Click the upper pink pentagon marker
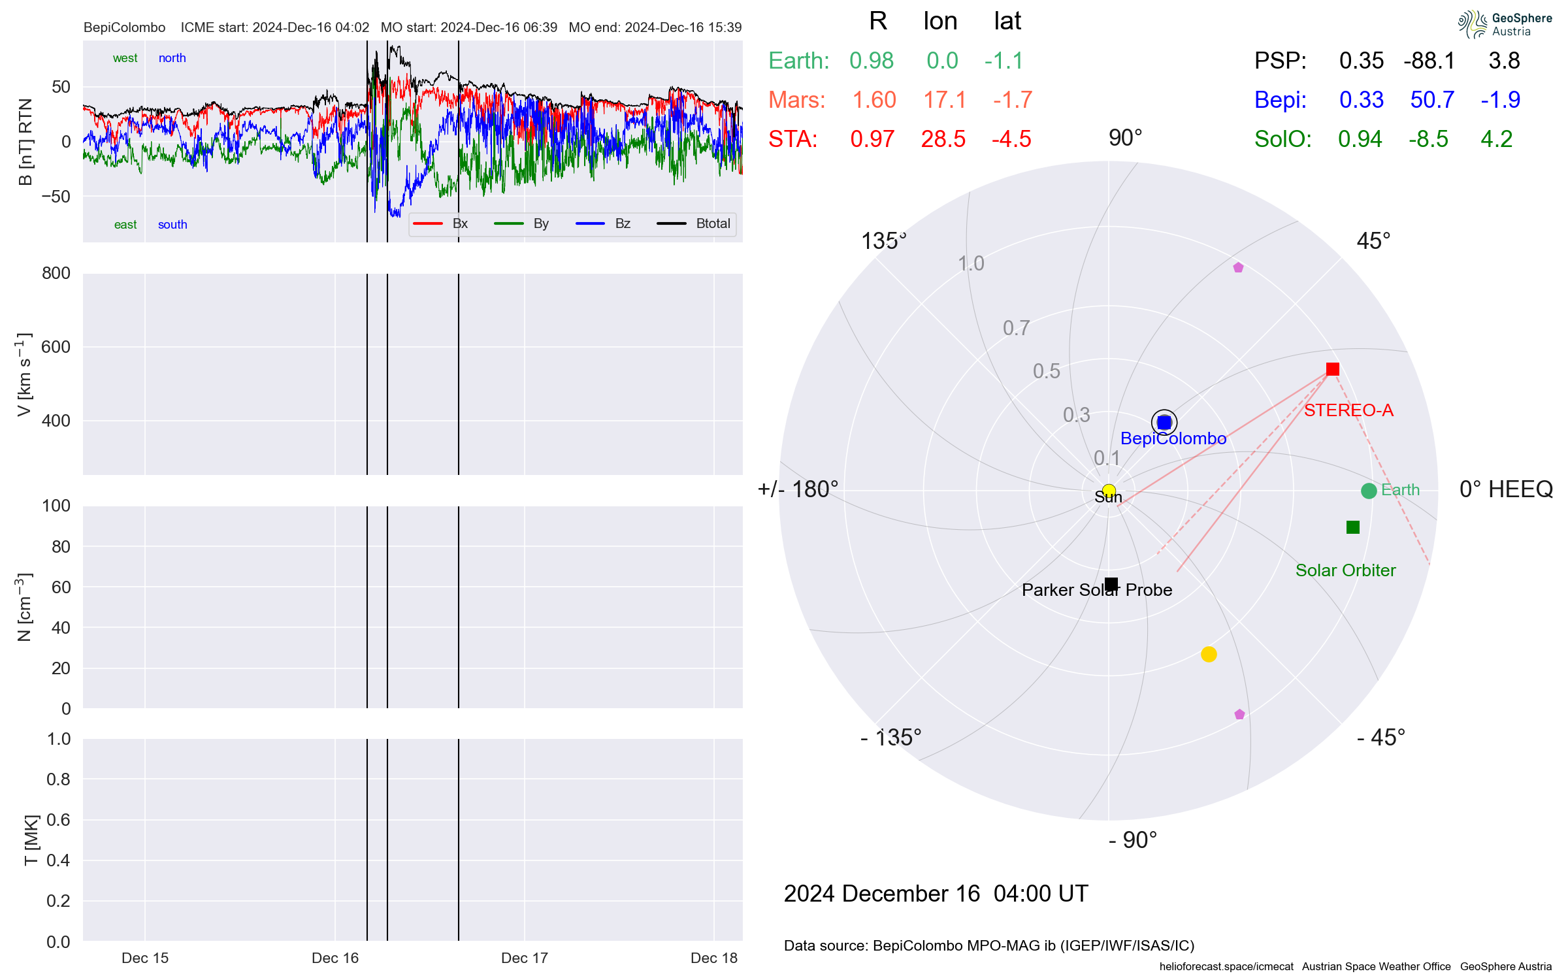 tap(1238, 268)
